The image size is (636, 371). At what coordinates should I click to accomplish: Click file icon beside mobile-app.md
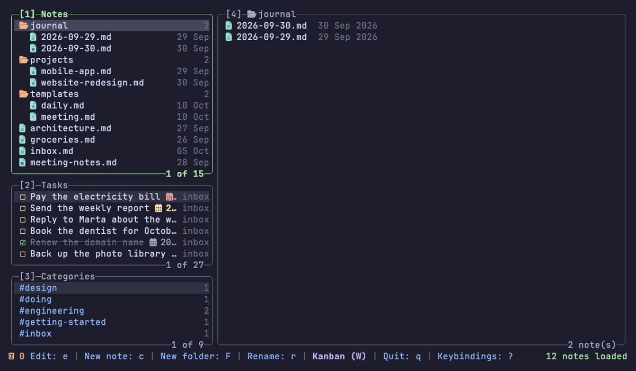[x=33, y=71]
